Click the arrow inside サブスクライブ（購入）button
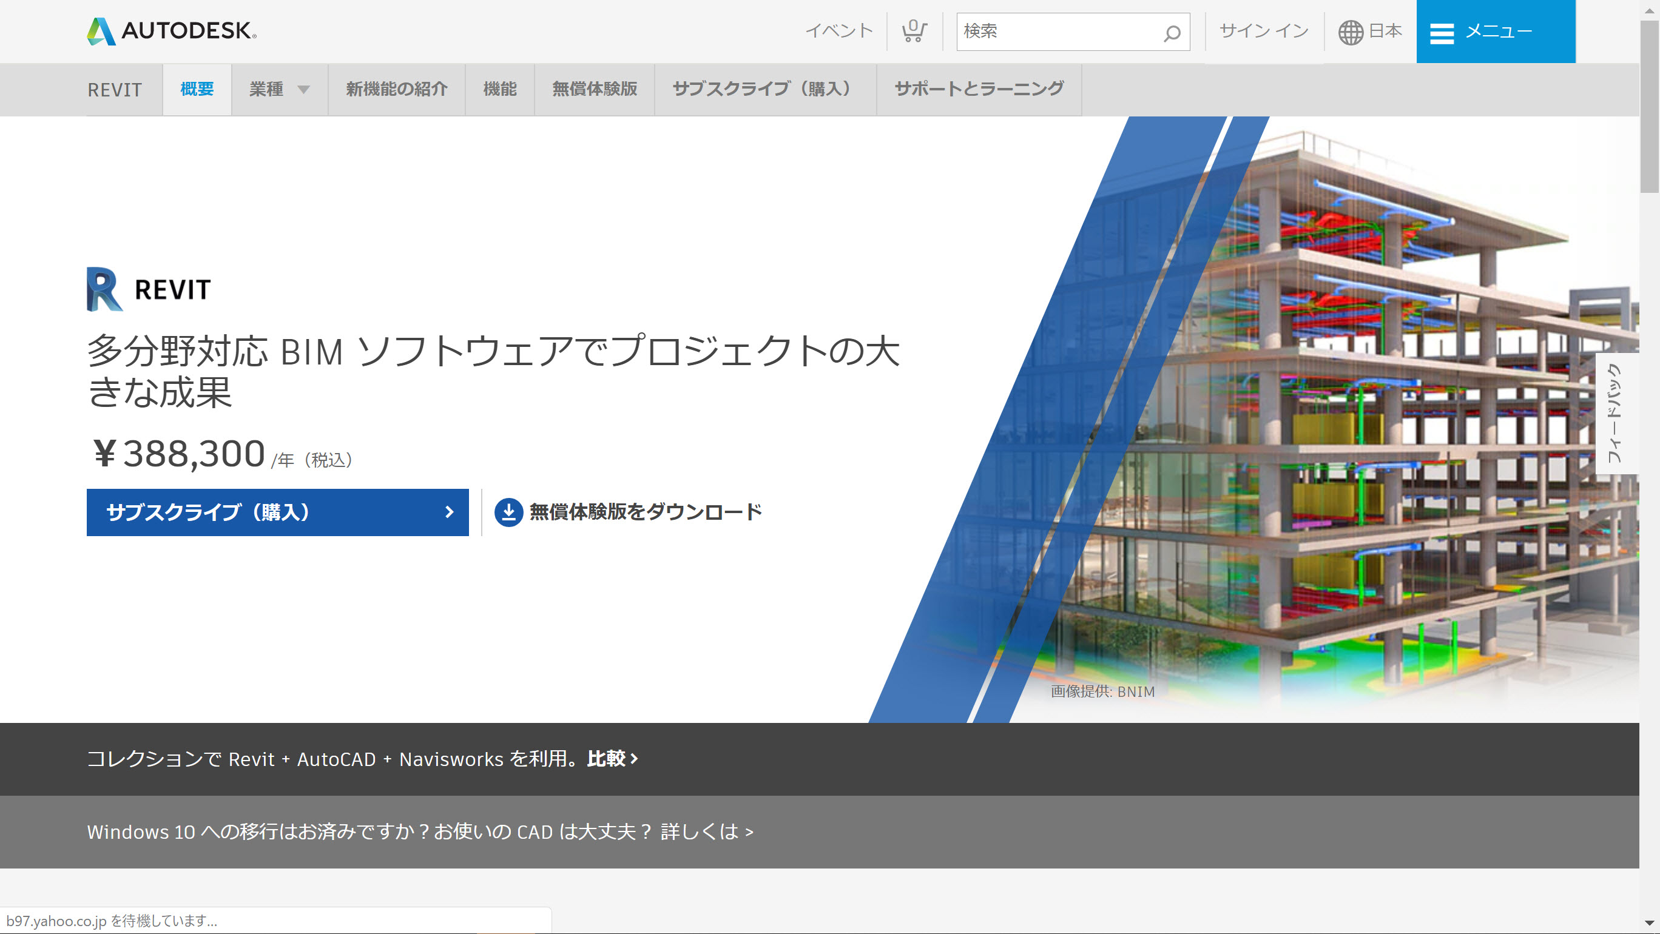 [x=450, y=512]
